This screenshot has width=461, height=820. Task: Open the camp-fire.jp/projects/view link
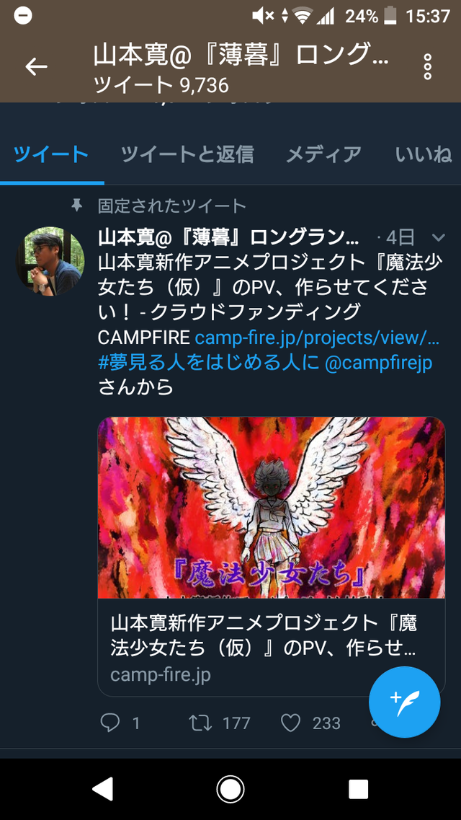317,338
